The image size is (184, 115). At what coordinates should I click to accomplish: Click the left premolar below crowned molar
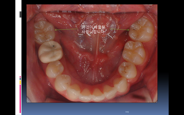pos(55,69)
